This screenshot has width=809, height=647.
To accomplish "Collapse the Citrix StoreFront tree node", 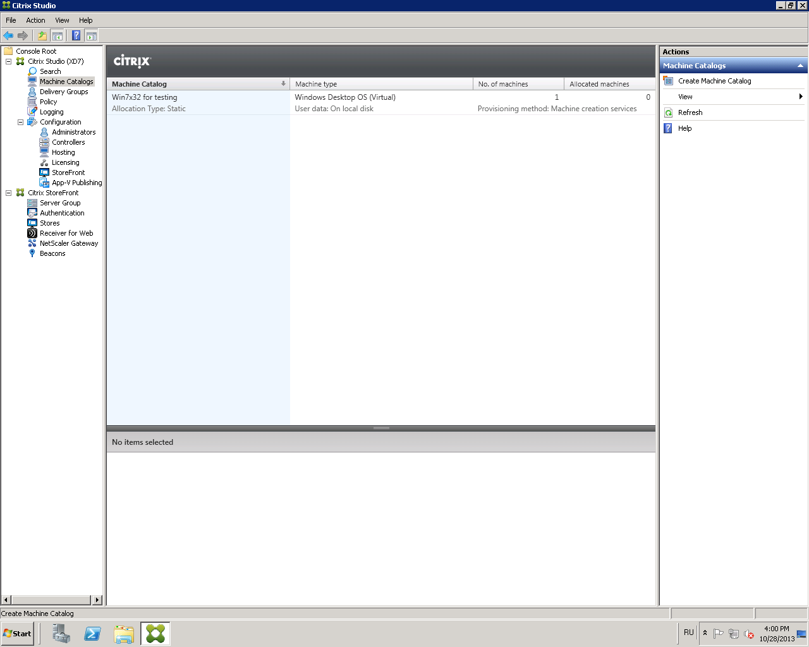I will click(9, 193).
